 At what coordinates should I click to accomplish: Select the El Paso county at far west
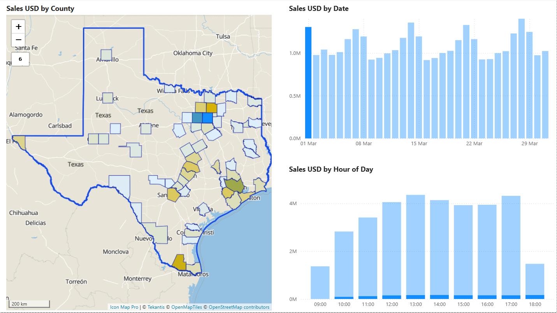tap(20, 142)
